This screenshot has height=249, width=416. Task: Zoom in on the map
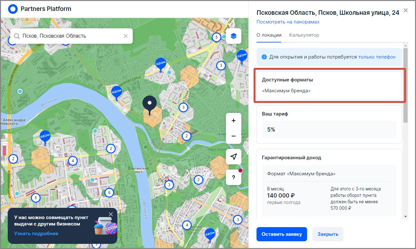(x=234, y=121)
